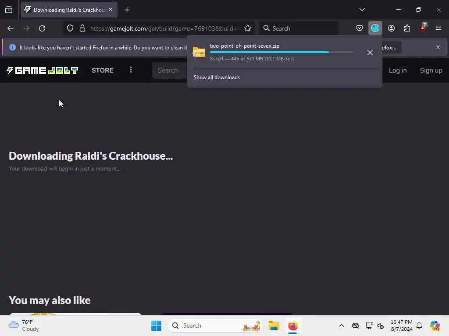The height and width of the screenshot is (336, 449).
Task: Bookmark this page with the star icon
Action: 248,28
